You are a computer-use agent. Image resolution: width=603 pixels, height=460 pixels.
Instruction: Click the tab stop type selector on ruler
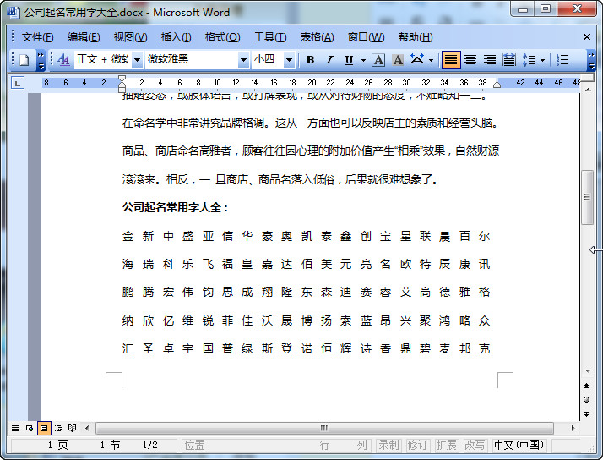(x=17, y=83)
